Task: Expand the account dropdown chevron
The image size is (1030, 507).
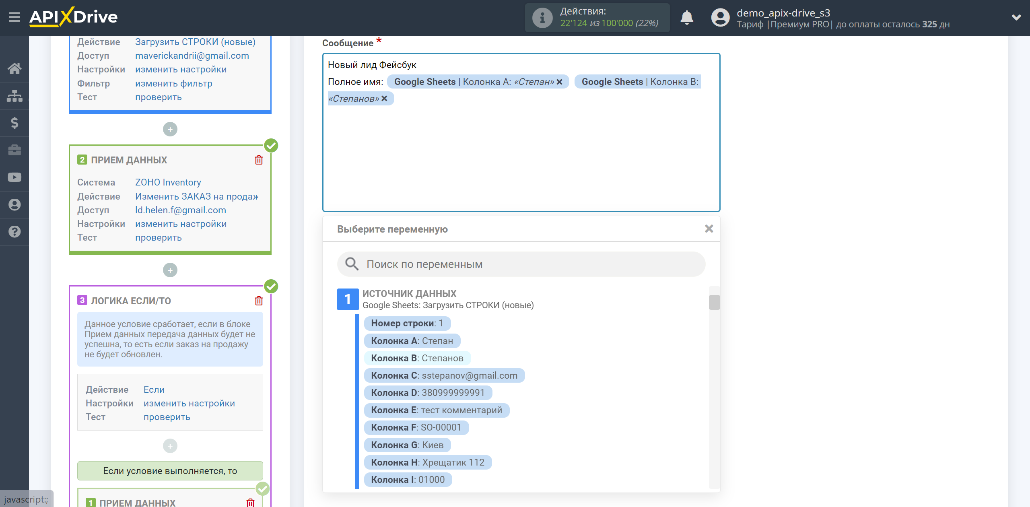Action: point(1016,17)
